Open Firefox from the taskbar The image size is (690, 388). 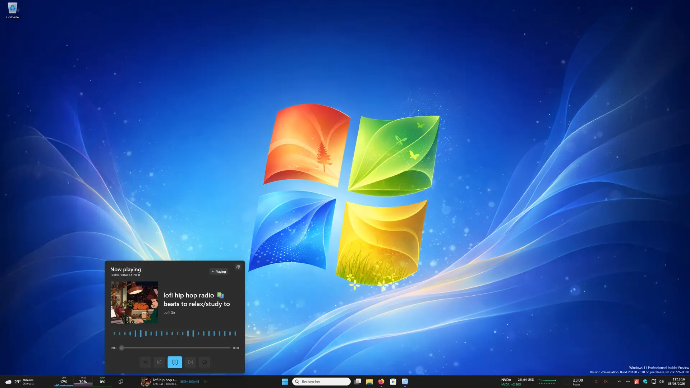[381, 382]
